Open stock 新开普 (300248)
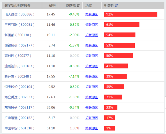The image size is (166, 134). 18,76
